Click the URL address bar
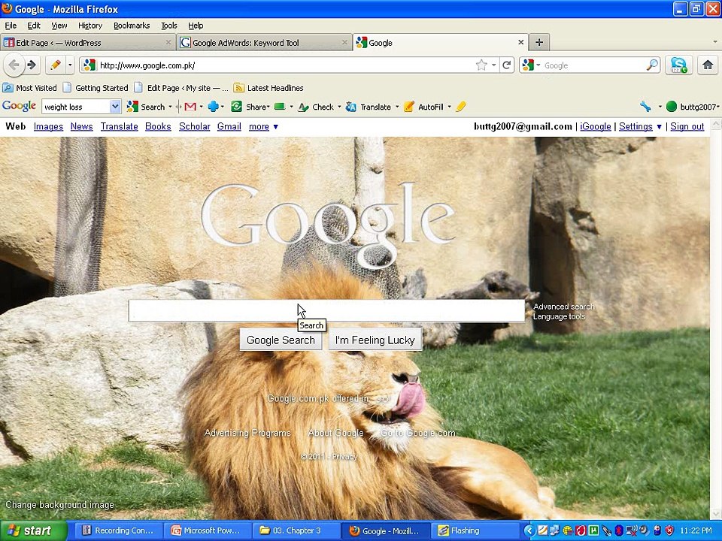This screenshot has height=541, width=722. (x=286, y=65)
